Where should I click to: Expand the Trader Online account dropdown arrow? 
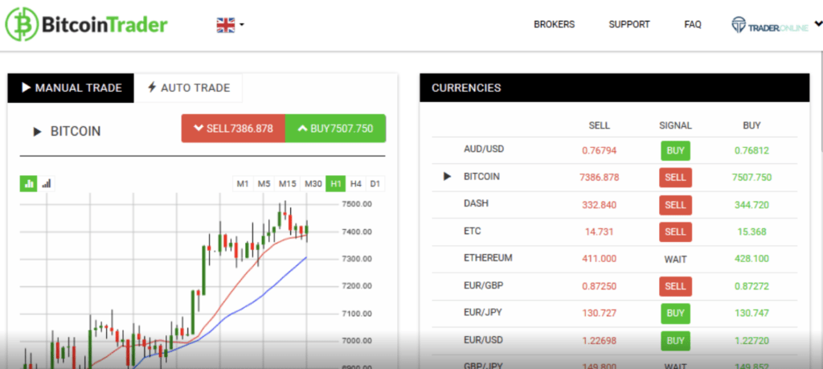pyautogui.click(x=817, y=23)
